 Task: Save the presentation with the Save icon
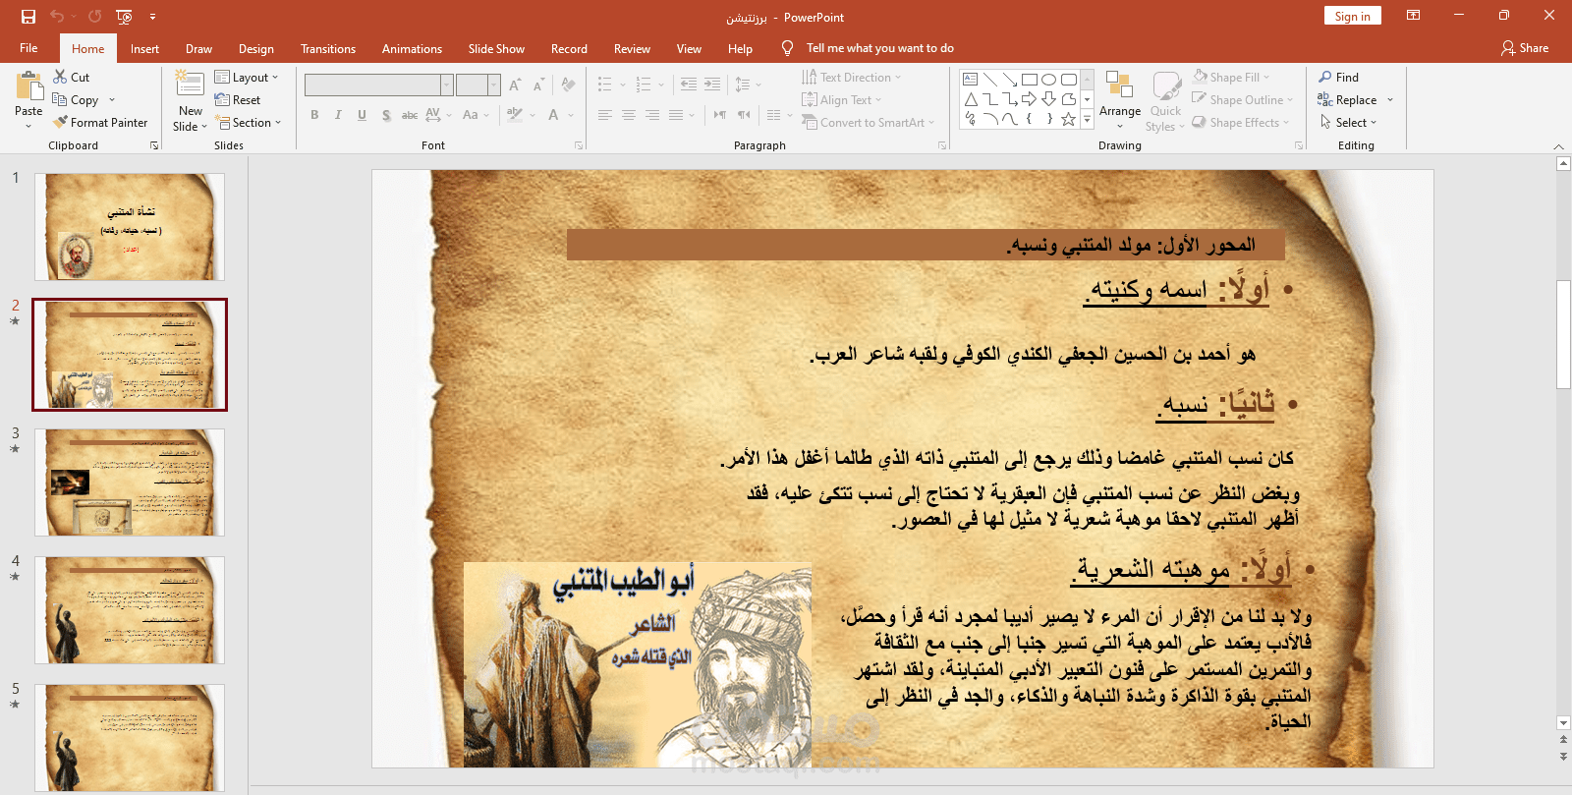click(x=28, y=17)
